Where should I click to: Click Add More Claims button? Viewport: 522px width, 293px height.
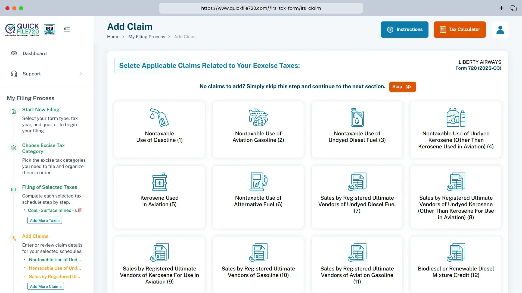tap(46, 286)
